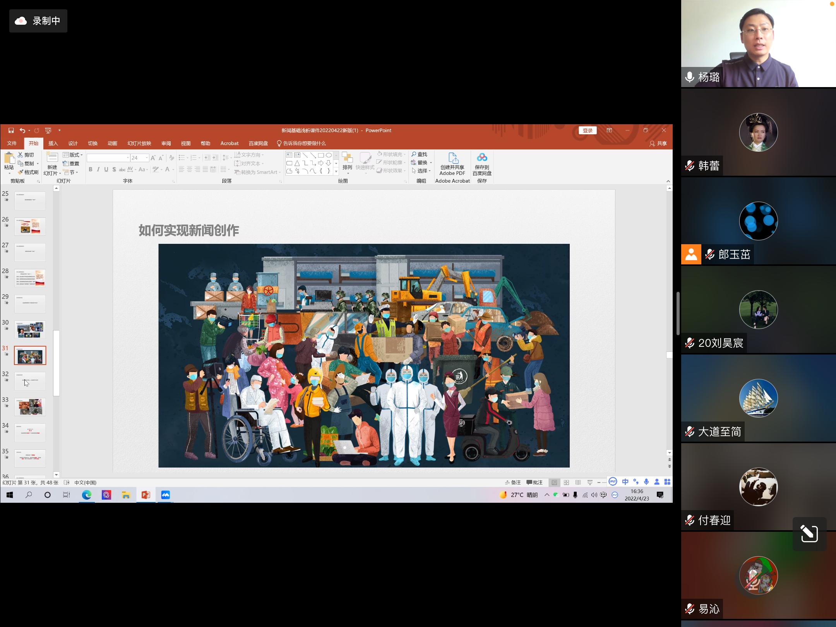
Task: Click the Share (共享) button
Action: point(658,144)
